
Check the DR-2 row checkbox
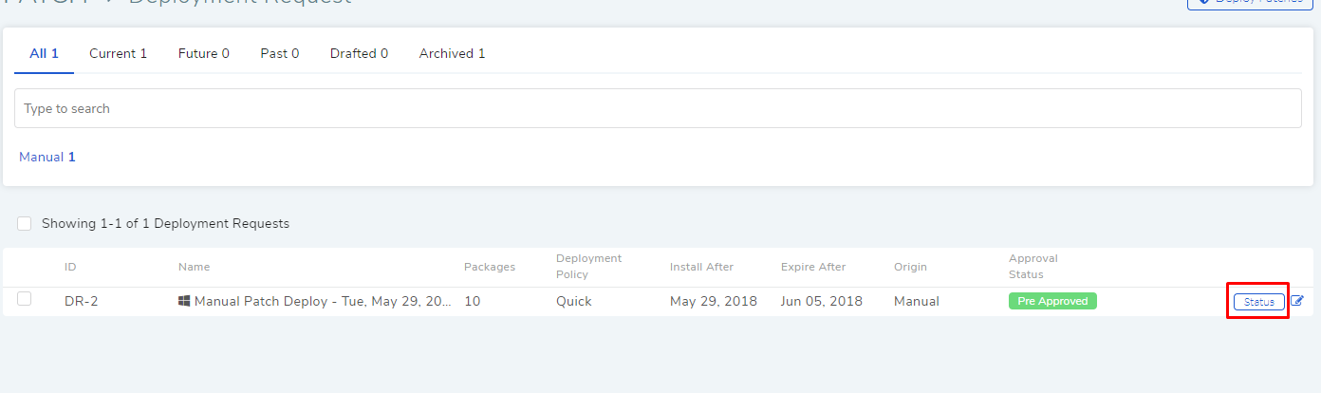24,299
